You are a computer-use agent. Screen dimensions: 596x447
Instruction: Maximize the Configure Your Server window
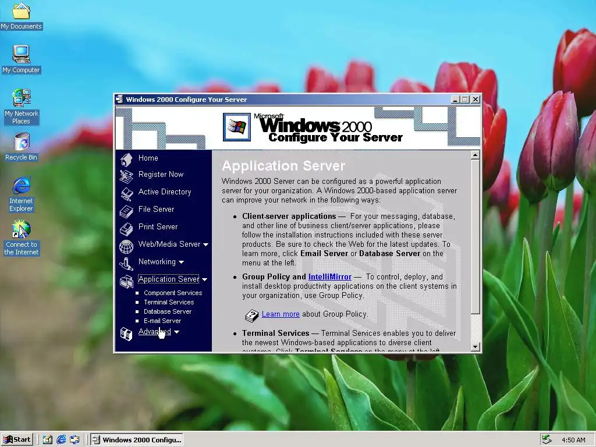coord(465,100)
